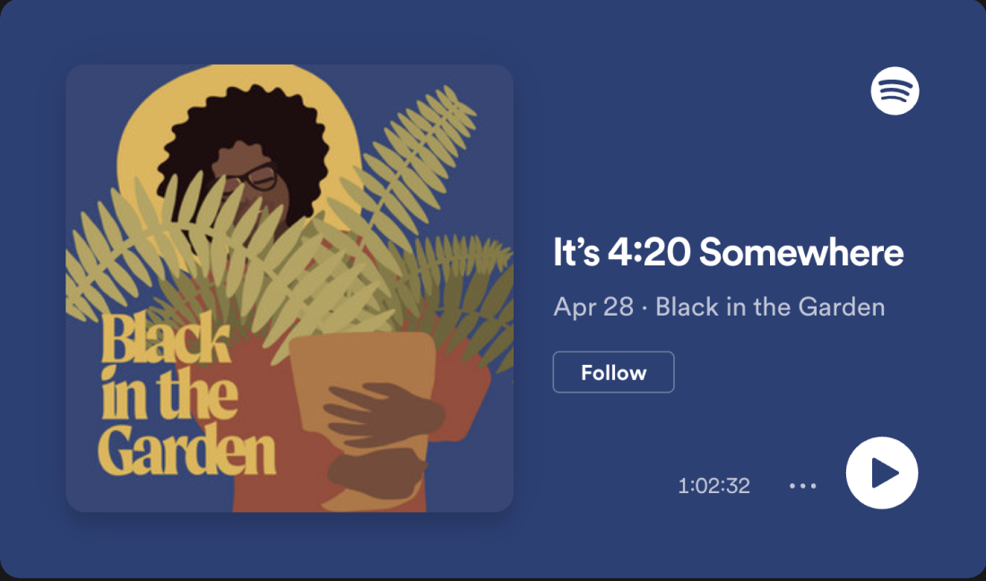The width and height of the screenshot is (986, 581).
Task: Play the episode with the white play button
Action: click(882, 473)
